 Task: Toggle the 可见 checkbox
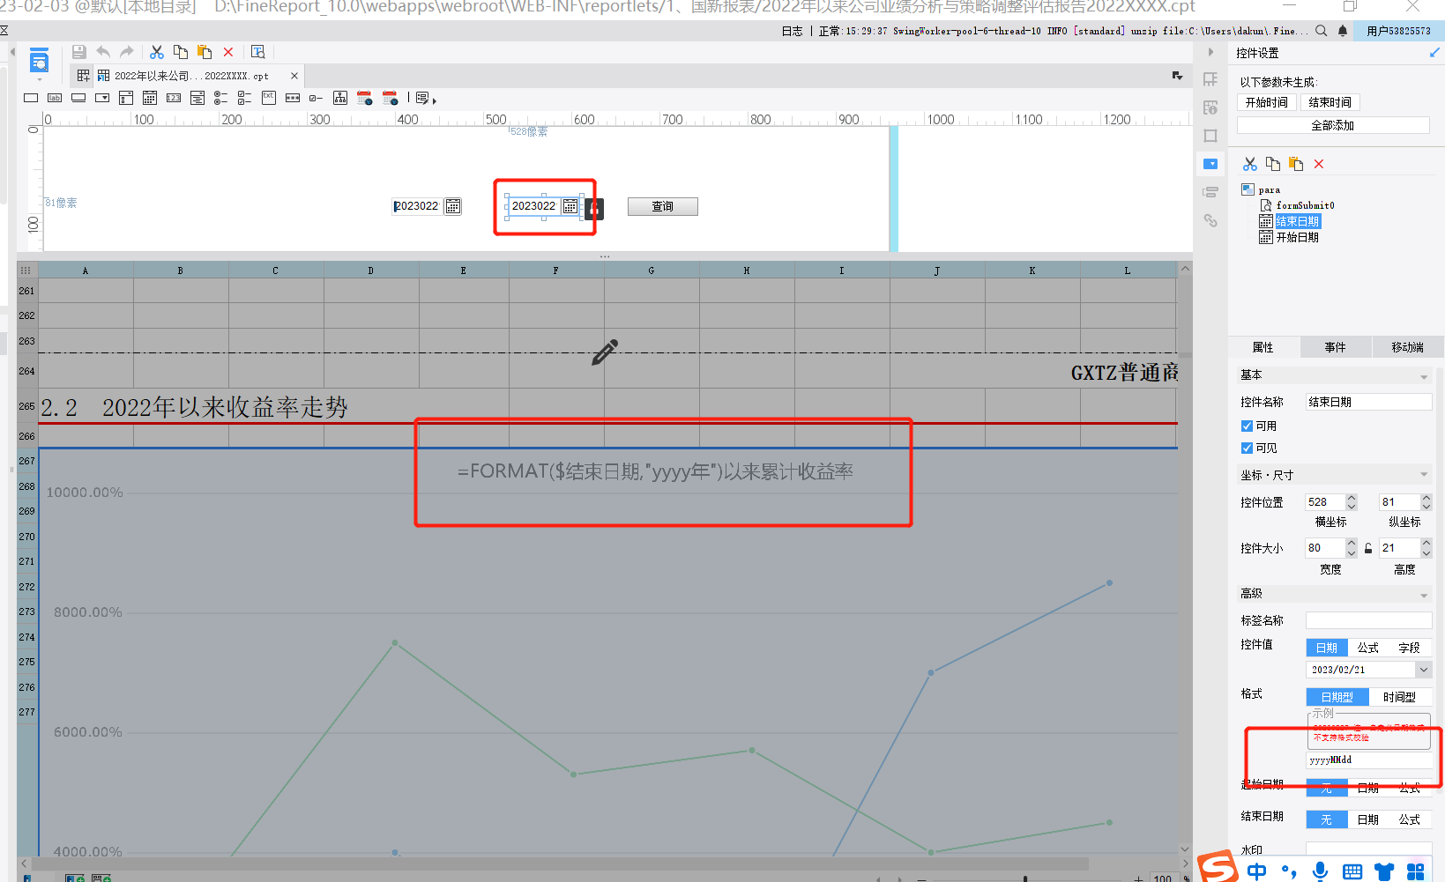pyautogui.click(x=1247, y=448)
